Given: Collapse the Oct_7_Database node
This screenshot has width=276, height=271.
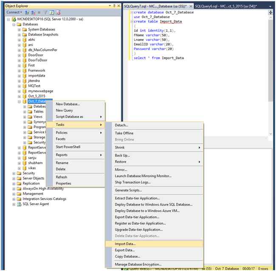Looking at the screenshot, I should tap(19, 101).
